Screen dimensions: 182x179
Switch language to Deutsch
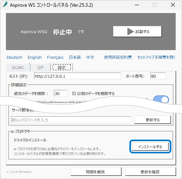(x=15, y=58)
